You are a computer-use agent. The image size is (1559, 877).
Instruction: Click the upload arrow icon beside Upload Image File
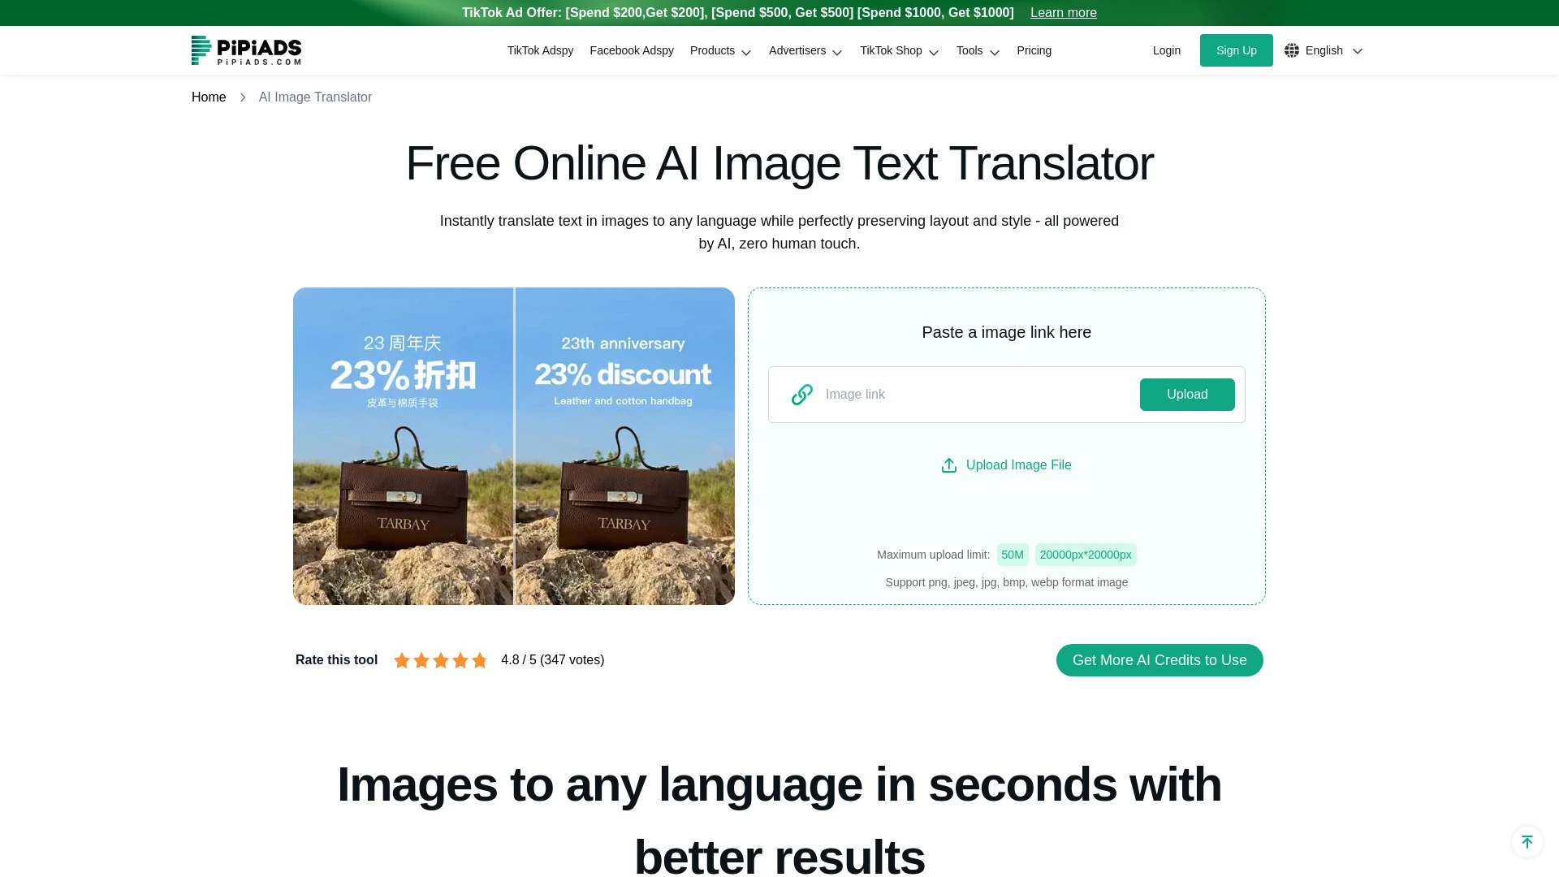(x=949, y=464)
